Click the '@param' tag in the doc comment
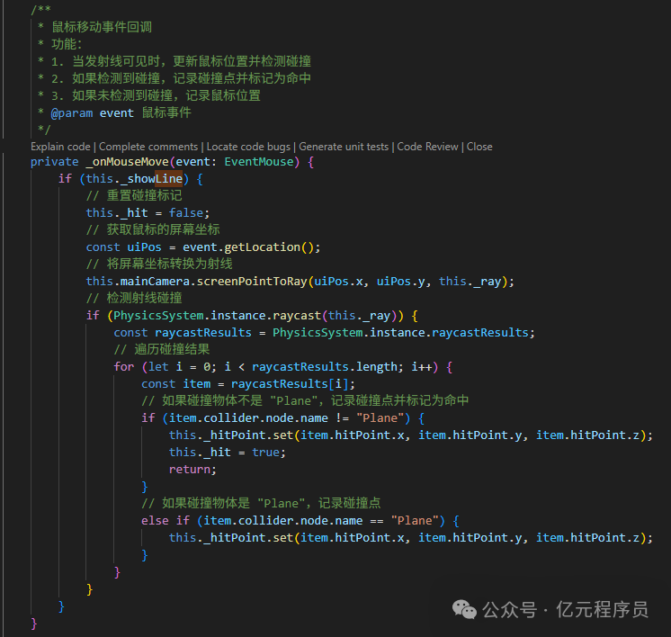 point(72,113)
